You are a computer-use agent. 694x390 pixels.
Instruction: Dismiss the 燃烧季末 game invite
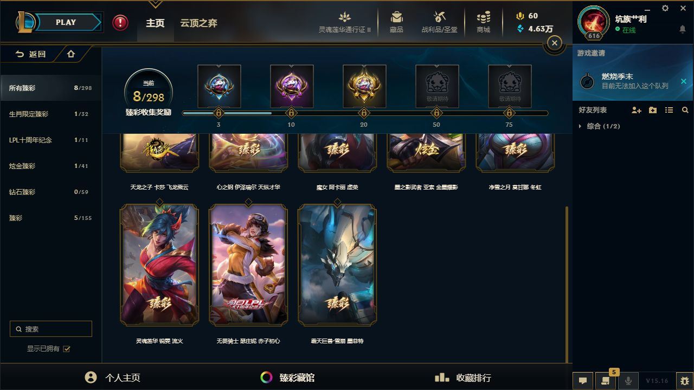click(684, 81)
